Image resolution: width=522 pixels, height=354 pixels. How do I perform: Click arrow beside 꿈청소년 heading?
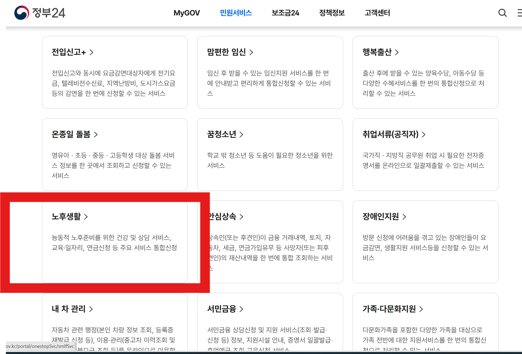point(241,135)
